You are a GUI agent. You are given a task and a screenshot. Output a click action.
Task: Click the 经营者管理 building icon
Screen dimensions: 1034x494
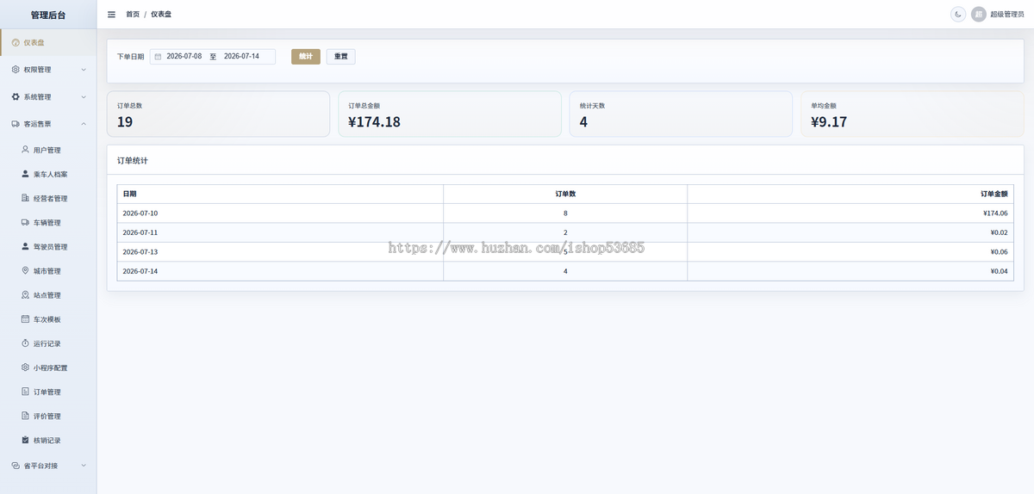tap(25, 198)
